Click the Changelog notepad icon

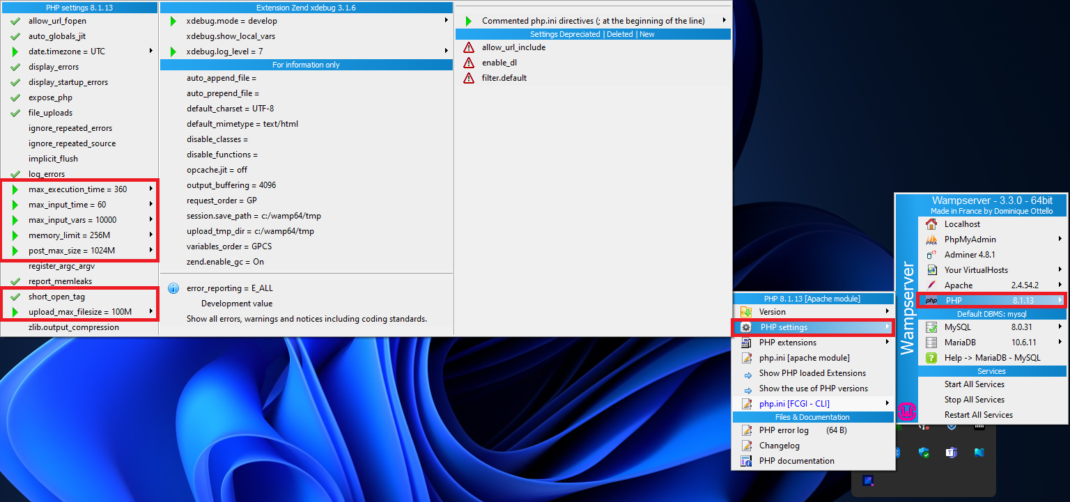(746, 446)
